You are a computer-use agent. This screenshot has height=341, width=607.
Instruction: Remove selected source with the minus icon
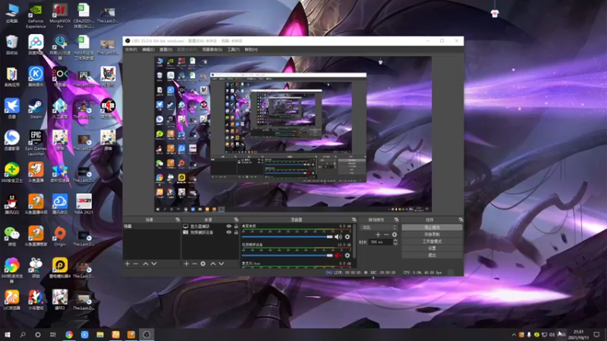[194, 264]
